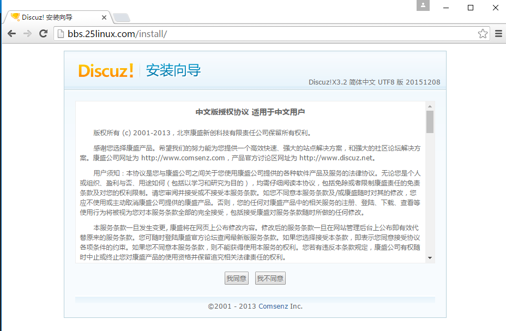Click the paragraph beginning 本服务条款一旦发生变更

(x=250, y=242)
